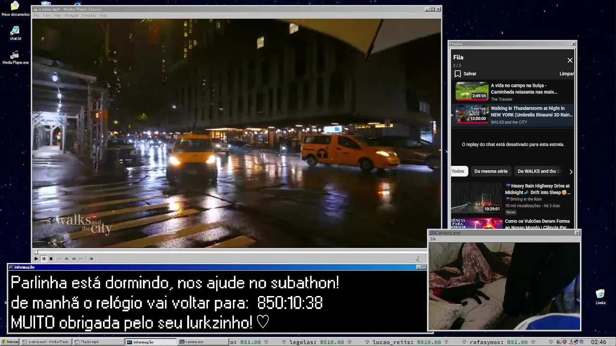The image size is (616, 346).
Task: Step one frame forward in Media Player
Action: [91, 259]
